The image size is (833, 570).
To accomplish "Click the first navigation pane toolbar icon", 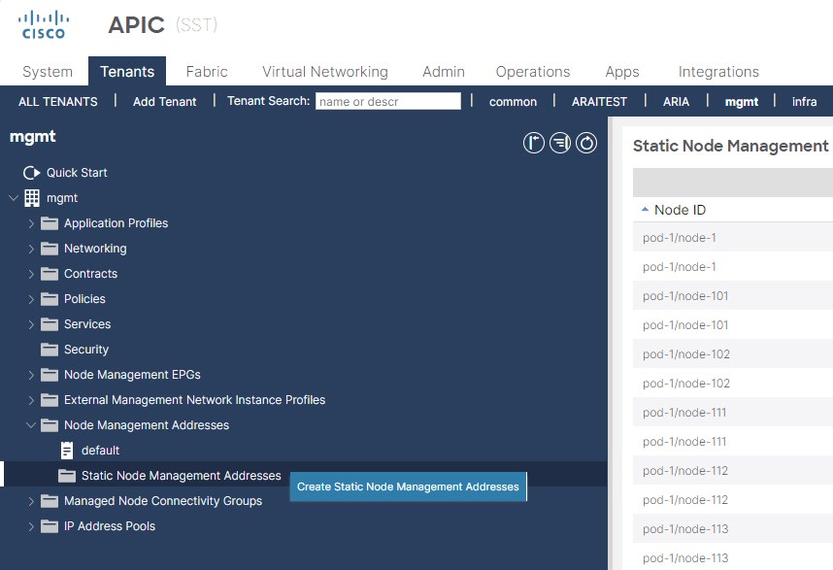I will [533, 144].
